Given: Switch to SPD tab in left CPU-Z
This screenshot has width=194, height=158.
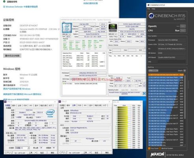Looking at the screenshot, I should pos(31,105).
